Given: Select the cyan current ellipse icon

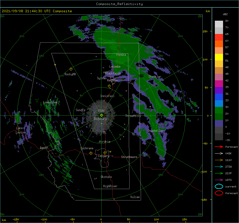Looking at the screenshot, I should pyautogui.click(x=219, y=186).
